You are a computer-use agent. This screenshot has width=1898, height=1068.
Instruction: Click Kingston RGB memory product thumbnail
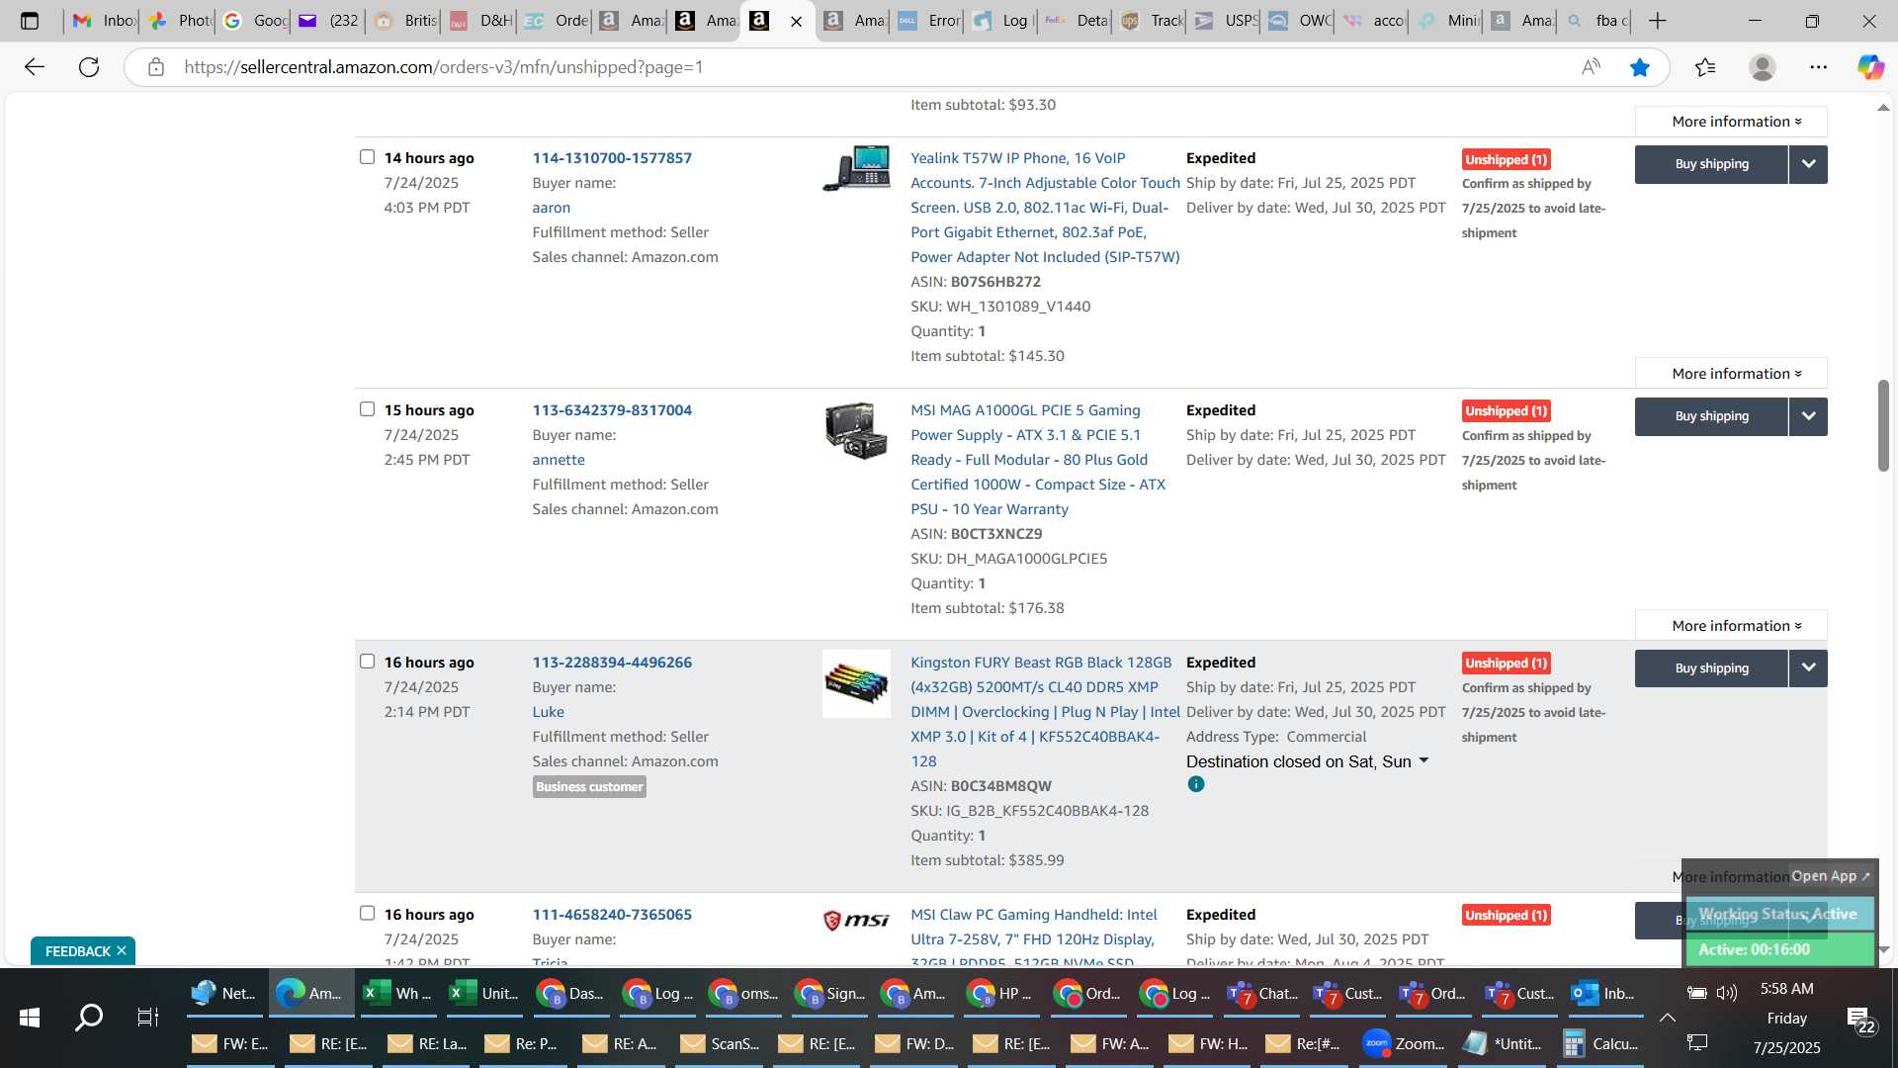pos(856,683)
